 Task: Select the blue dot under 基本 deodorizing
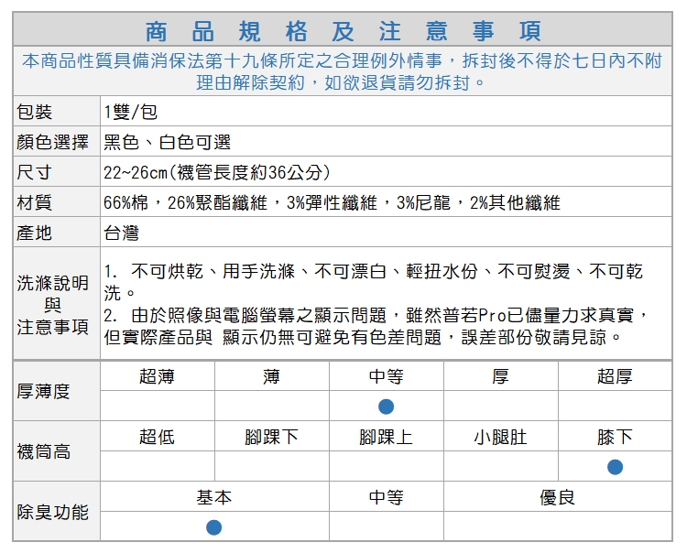point(213,526)
